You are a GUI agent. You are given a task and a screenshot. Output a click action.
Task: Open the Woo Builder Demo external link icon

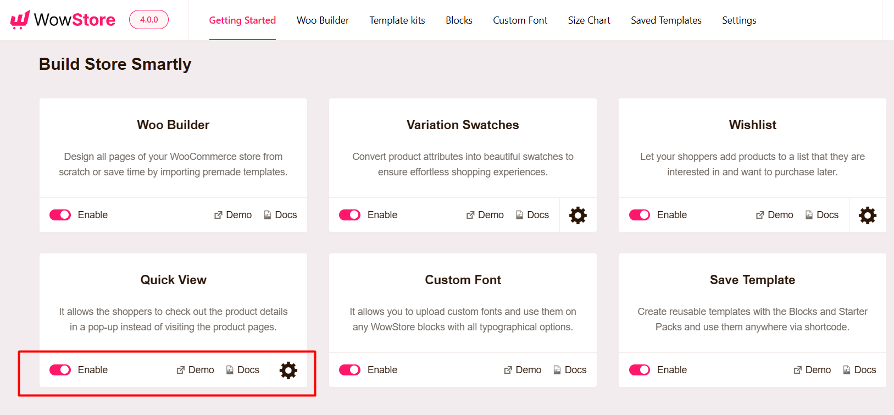click(218, 215)
